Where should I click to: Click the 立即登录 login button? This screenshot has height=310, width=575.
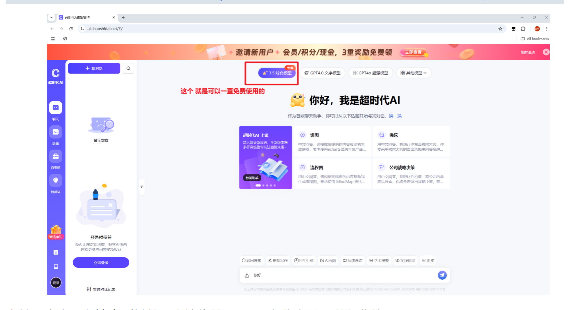101,262
